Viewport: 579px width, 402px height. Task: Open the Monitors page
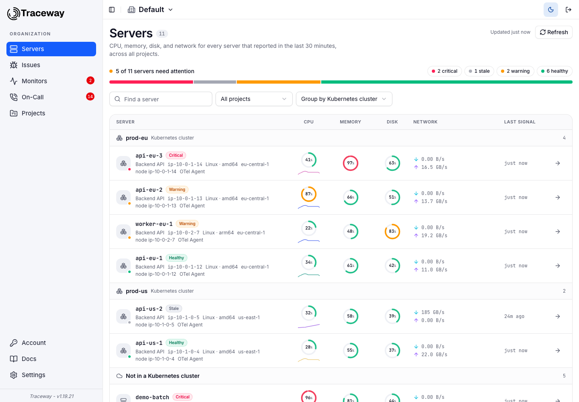pyautogui.click(x=51, y=81)
